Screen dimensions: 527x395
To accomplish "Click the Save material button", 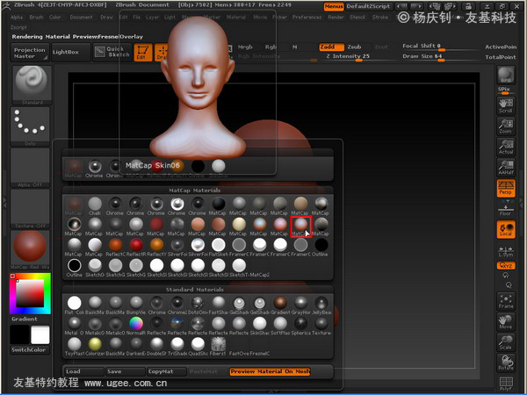I will 125,371.
